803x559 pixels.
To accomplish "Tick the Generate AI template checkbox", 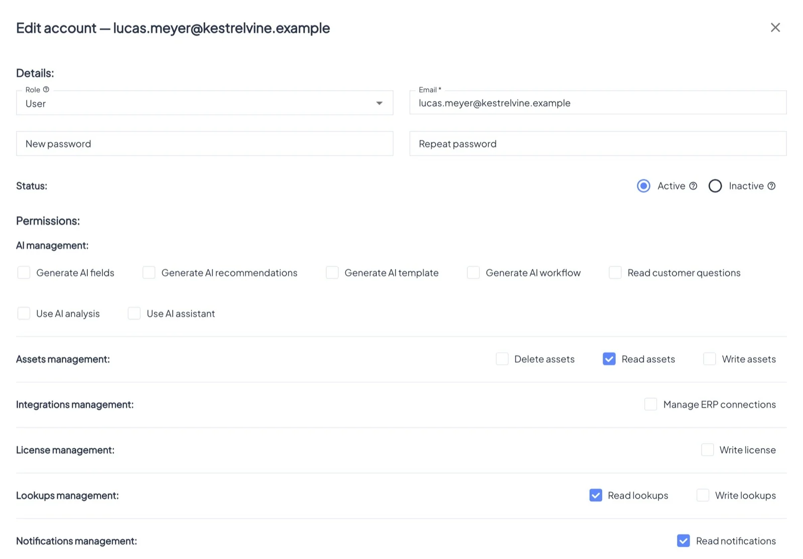I will 332,272.
